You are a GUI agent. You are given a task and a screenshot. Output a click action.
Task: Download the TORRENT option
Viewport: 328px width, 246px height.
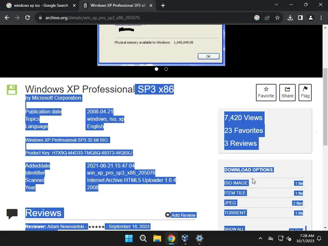click(235, 213)
